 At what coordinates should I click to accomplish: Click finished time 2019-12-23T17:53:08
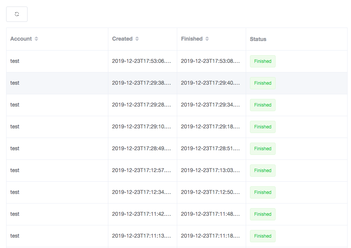coord(211,61)
